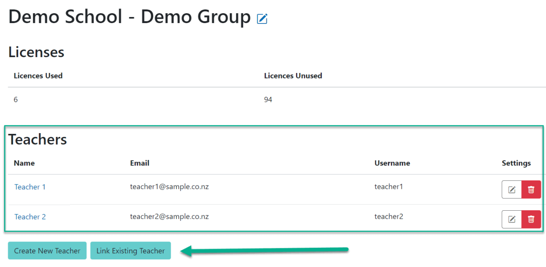Viewport: 546px width, 267px height.
Task: Click the trash icon to remove Teacher 2
Action: point(531,219)
